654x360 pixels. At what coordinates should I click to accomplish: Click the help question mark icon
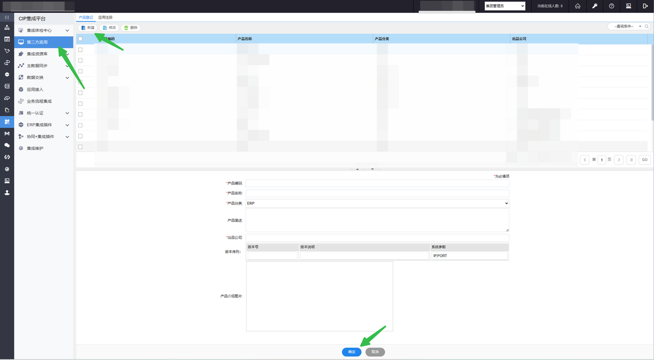click(612, 6)
